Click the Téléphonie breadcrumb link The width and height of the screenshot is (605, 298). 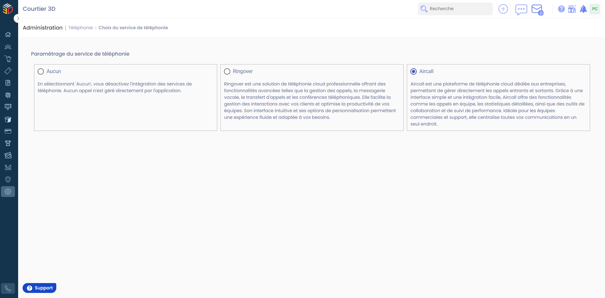pyautogui.click(x=80, y=28)
